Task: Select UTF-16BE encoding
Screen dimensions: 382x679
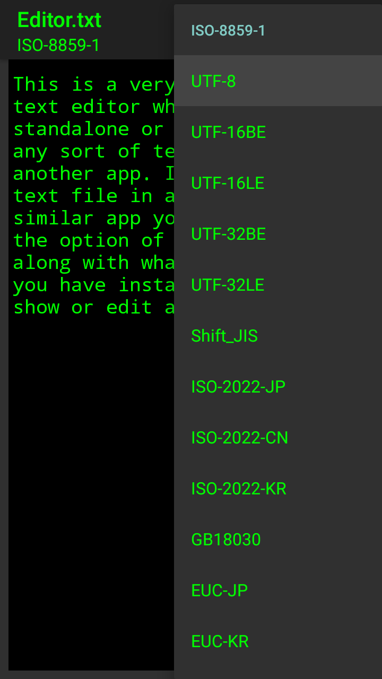Action: point(278,132)
